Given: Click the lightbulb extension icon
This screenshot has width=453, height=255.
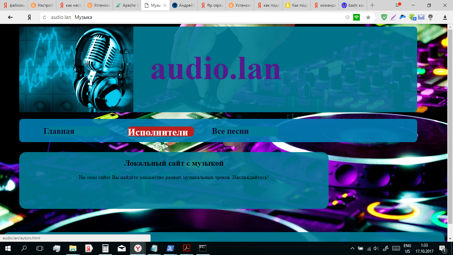Looking at the screenshot, I should coord(430,17).
